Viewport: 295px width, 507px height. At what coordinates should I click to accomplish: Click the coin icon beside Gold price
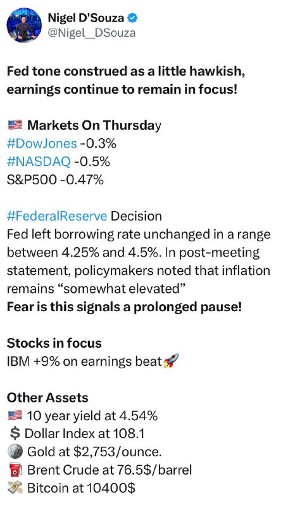15,451
